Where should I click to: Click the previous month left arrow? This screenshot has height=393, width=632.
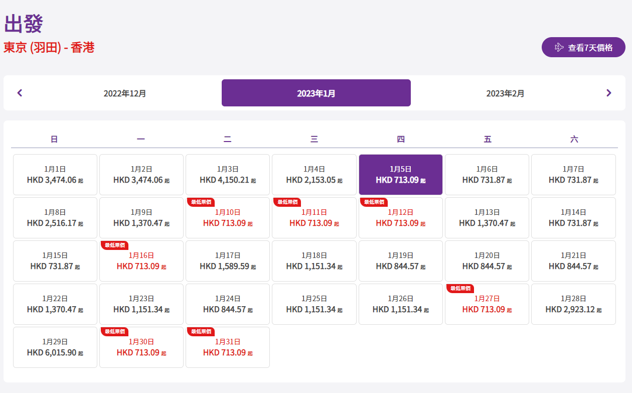click(20, 93)
